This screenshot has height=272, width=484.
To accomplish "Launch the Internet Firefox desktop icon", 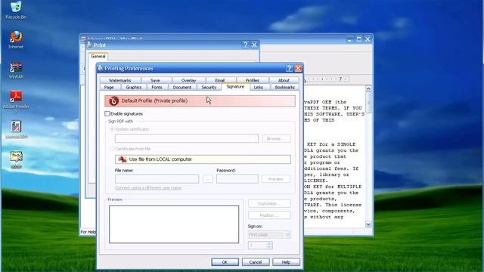I will (x=16, y=39).
